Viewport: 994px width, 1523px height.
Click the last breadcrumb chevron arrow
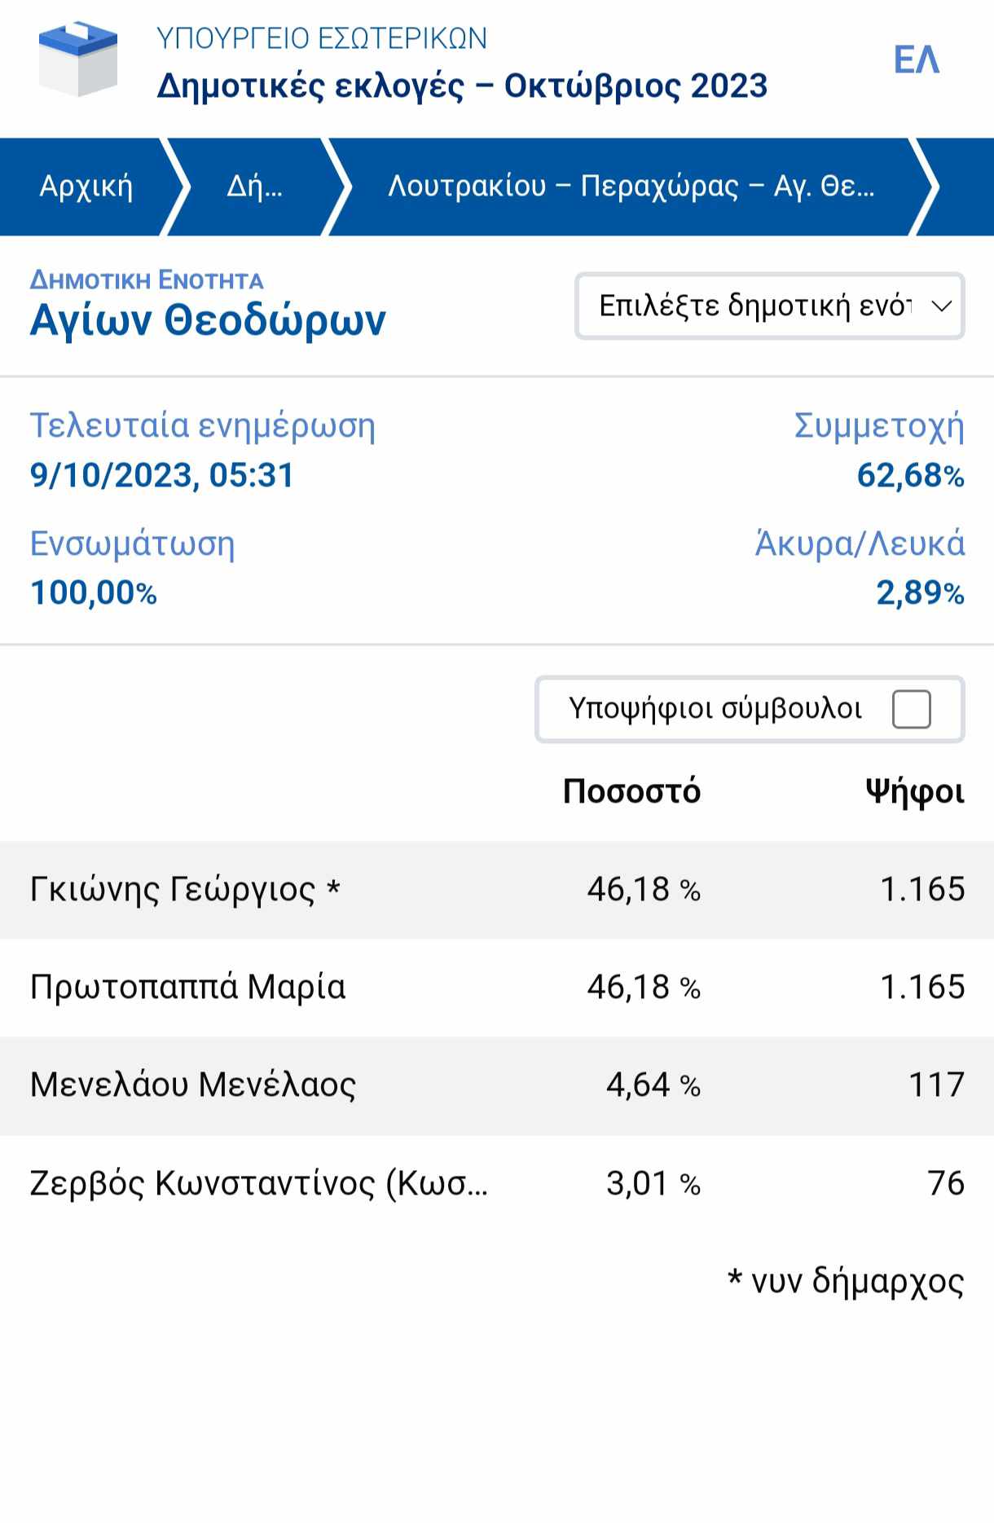click(x=929, y=187)
